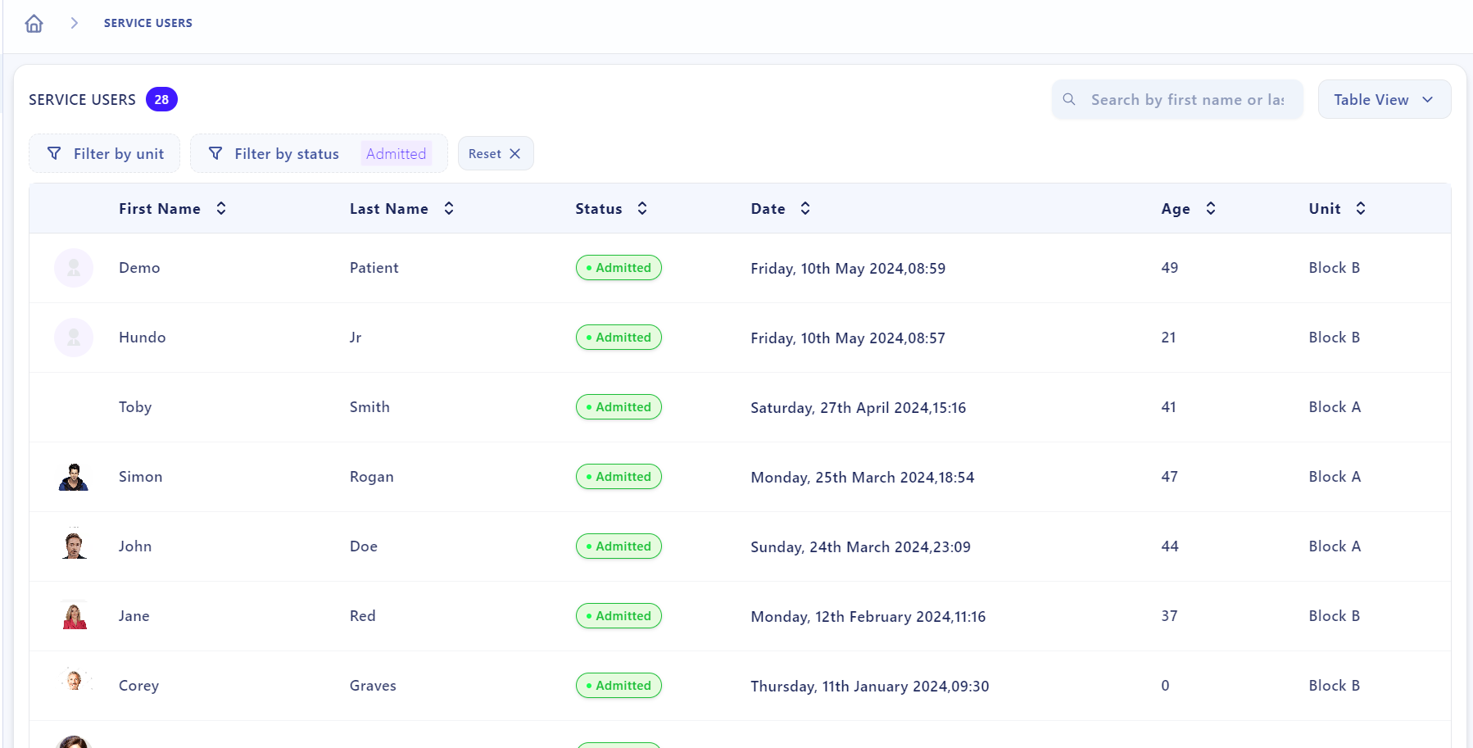Sort table by Date arrows

click(805, 208)
